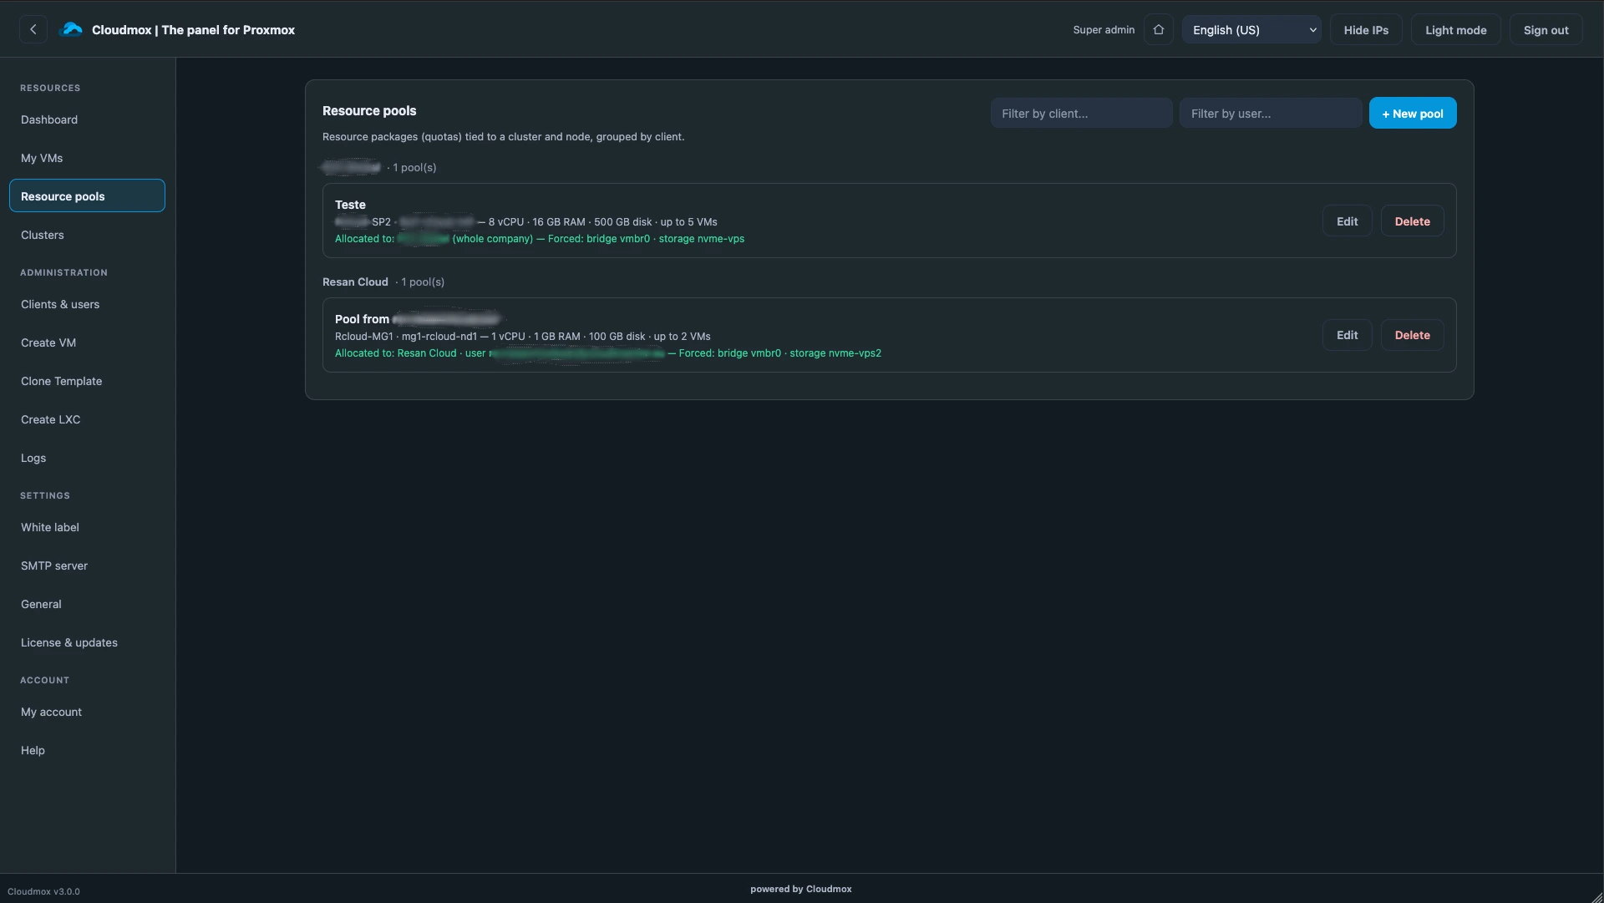This screenshot has height=903, width=1604.
Task: Focus the Filter by user field
Action: point(1270,113)
